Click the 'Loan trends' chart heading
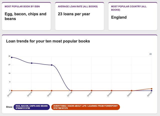This screenshot has width=160, height=116. (48, 41)
